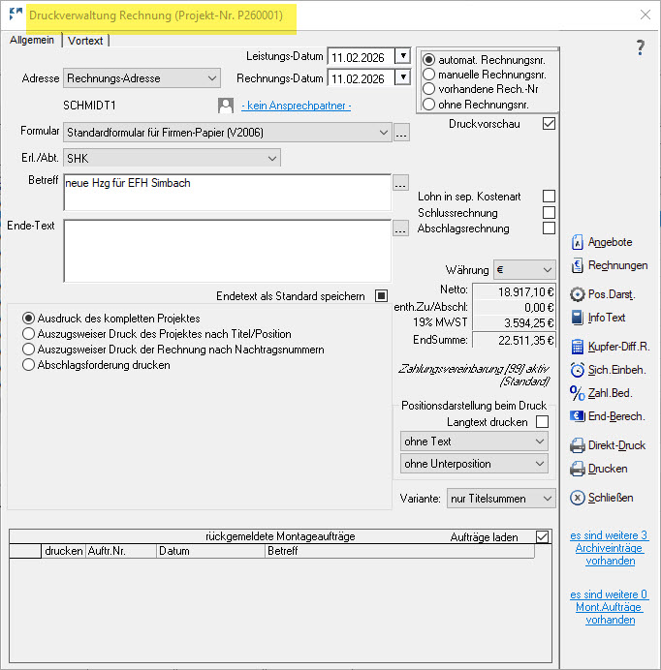Select manuelle Rechnungsnr. radio option

tap(429, 74)
